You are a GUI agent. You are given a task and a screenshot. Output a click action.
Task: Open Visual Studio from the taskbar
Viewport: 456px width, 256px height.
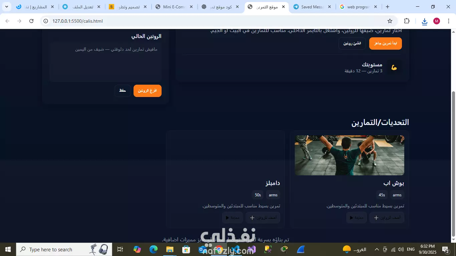(x=252, y=249)
